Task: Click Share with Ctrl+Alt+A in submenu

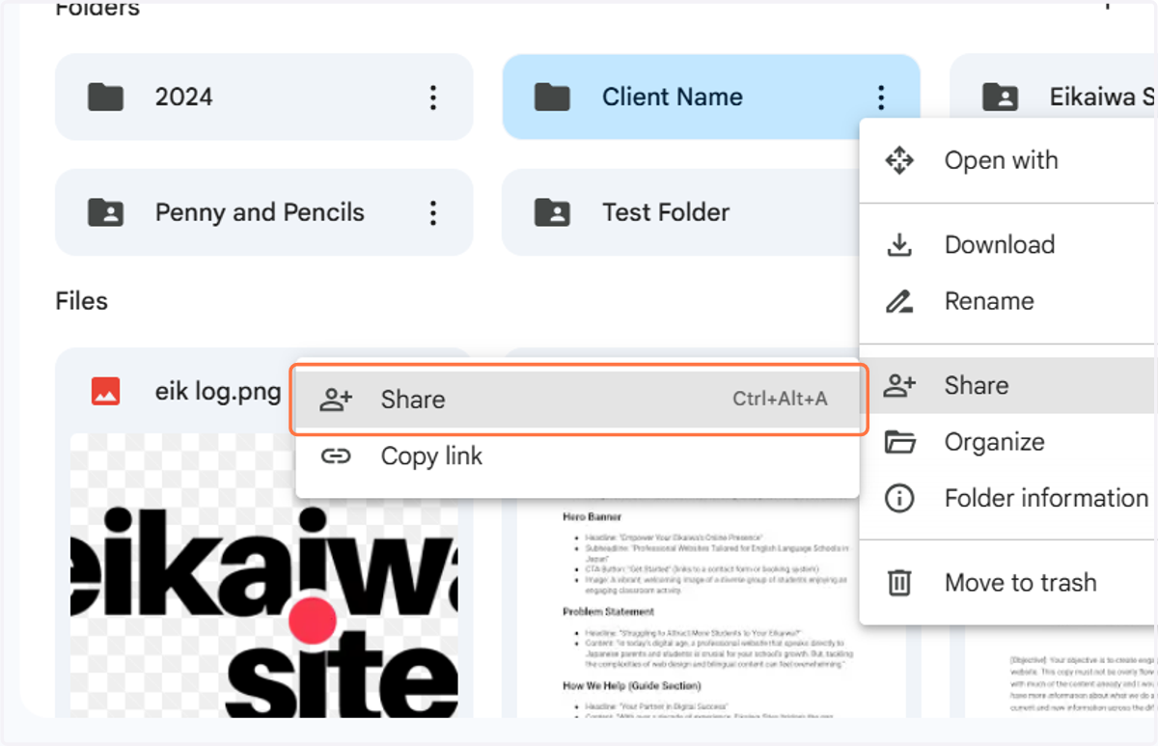Action: [x=577, y=400]
